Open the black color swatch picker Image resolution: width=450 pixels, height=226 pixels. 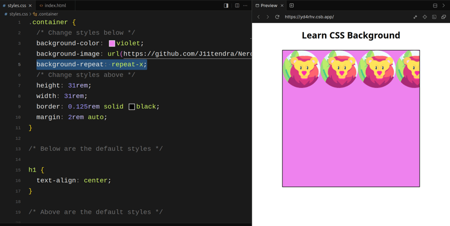tap(132, 107)
